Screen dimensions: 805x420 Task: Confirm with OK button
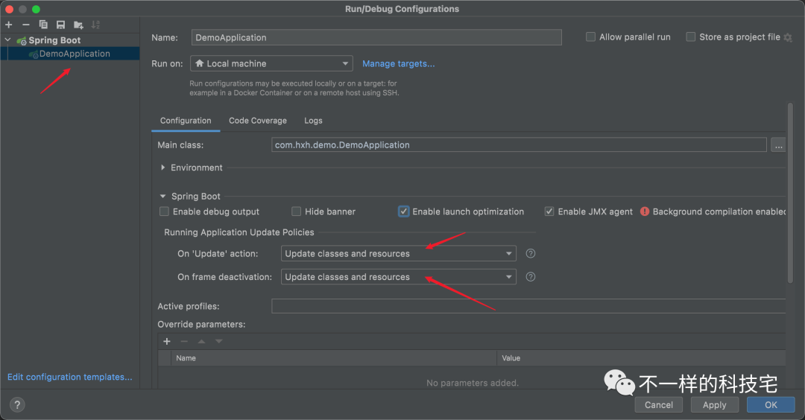(771, 404)
